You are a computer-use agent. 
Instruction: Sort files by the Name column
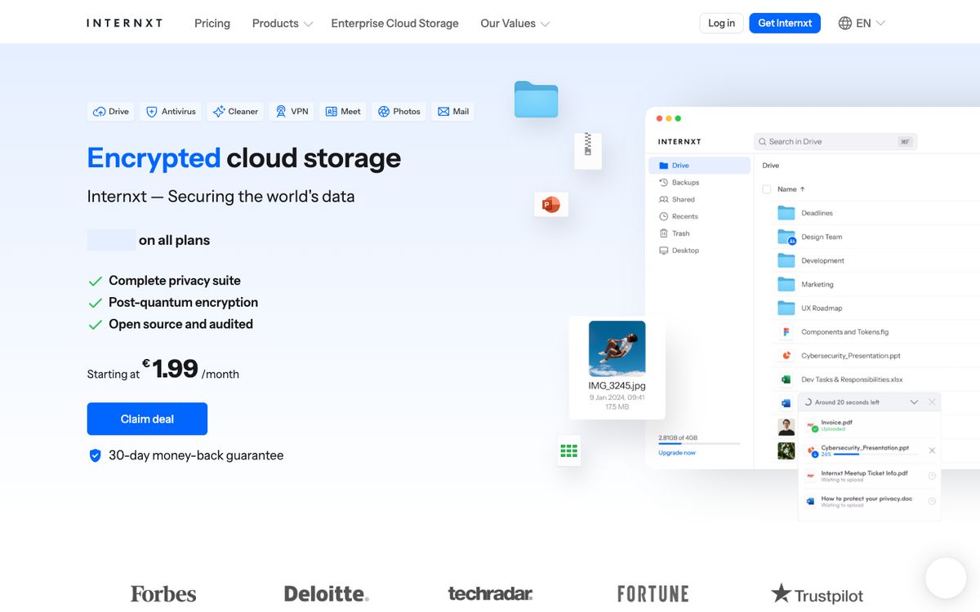[791, 189]
